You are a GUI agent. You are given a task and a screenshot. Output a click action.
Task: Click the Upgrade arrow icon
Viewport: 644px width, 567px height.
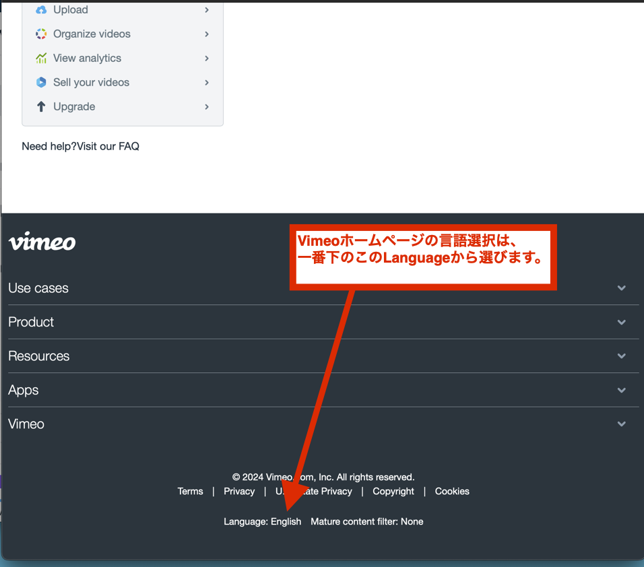tap(41, 106)
